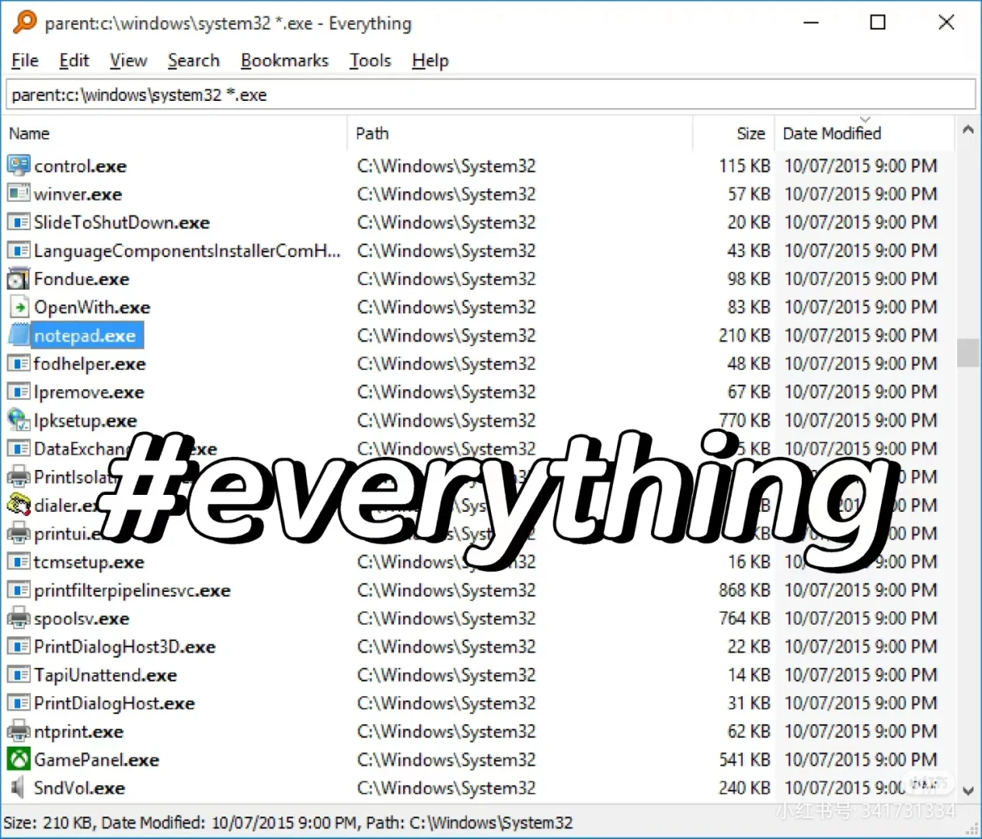Image resolution: width=982 pixels, height=839 pixels.
Task: Click the ntprint.exe printer icon
Action: 19,731
